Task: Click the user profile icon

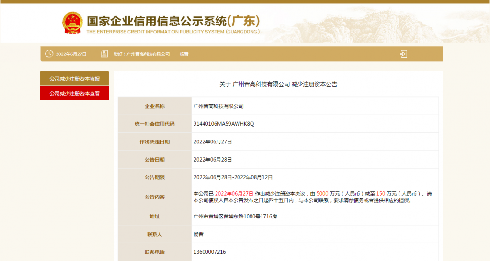Action: pyautogui.click(x=104, y=54)
